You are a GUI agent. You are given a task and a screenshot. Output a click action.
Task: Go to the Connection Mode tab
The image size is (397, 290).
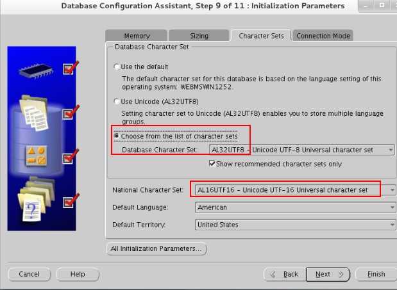pos(323,36)
